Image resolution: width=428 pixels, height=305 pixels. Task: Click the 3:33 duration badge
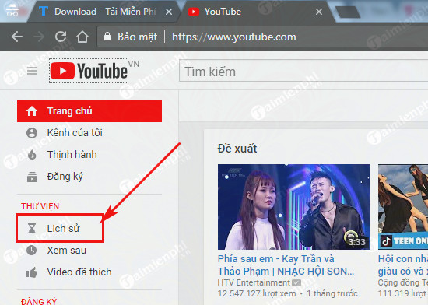(356, 241)
